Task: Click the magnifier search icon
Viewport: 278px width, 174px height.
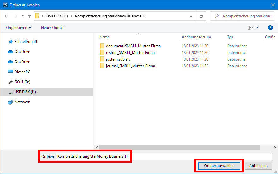Action: (217, 16)
